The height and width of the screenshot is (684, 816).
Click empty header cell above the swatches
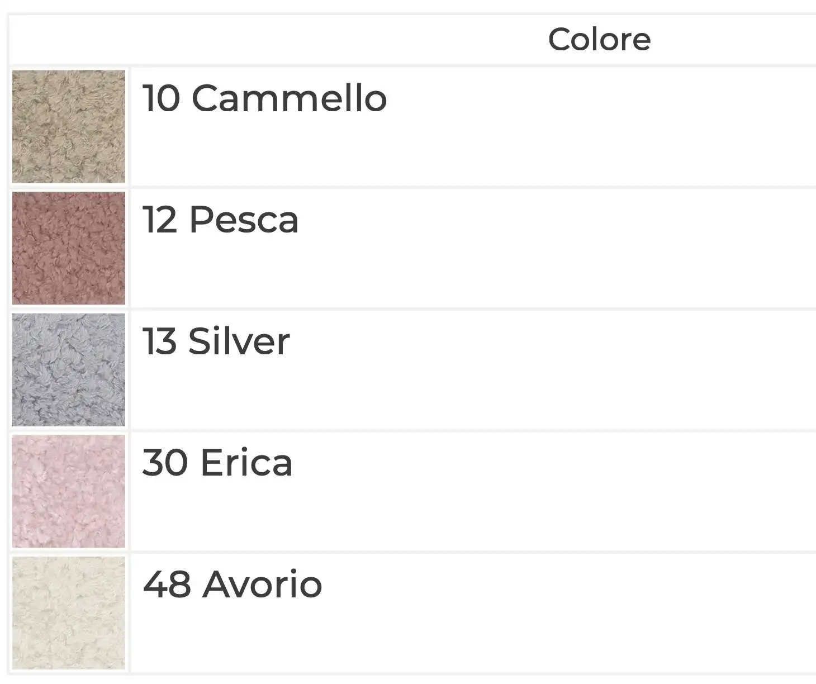pos(69,40)
